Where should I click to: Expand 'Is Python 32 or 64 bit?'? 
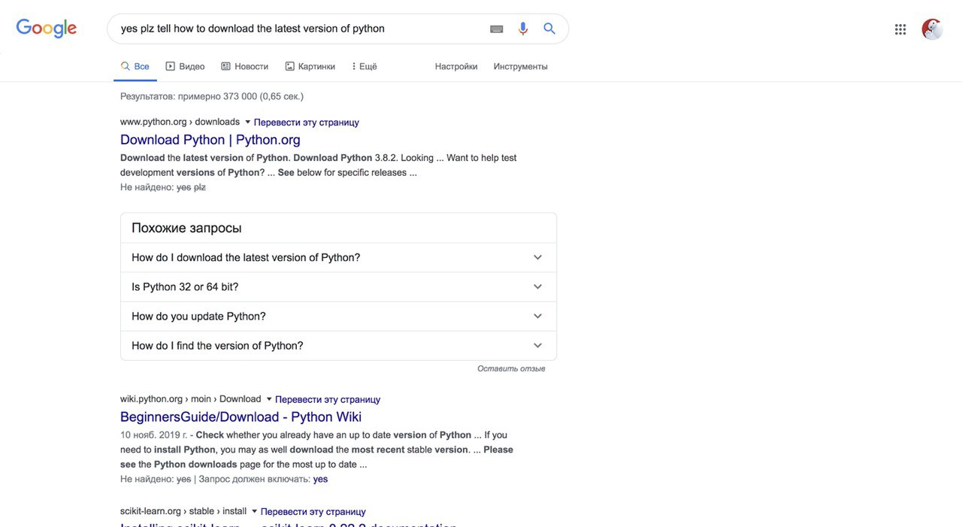pos(338,286)
